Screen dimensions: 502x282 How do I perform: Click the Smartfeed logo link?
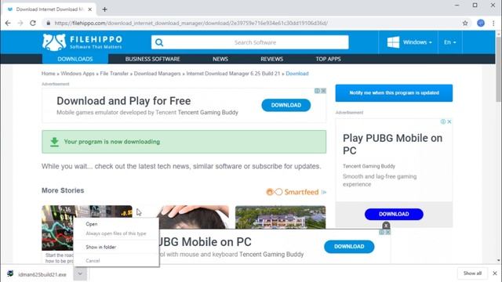[293, 192]
